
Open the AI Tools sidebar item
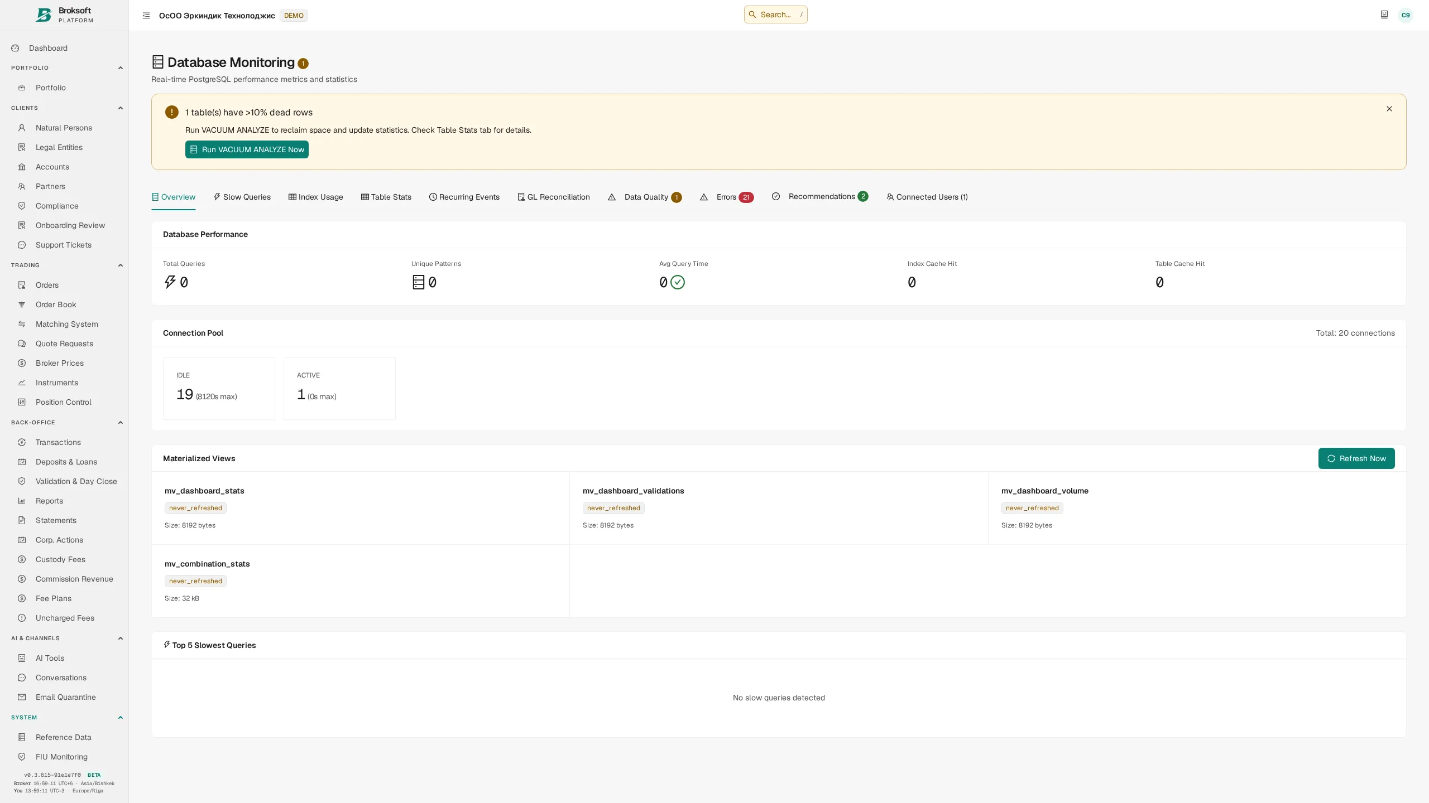click(x=50, y=658)
